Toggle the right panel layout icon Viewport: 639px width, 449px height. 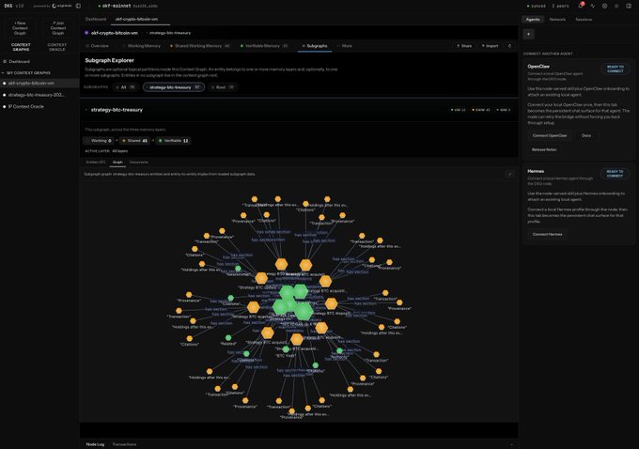[629, 7]
